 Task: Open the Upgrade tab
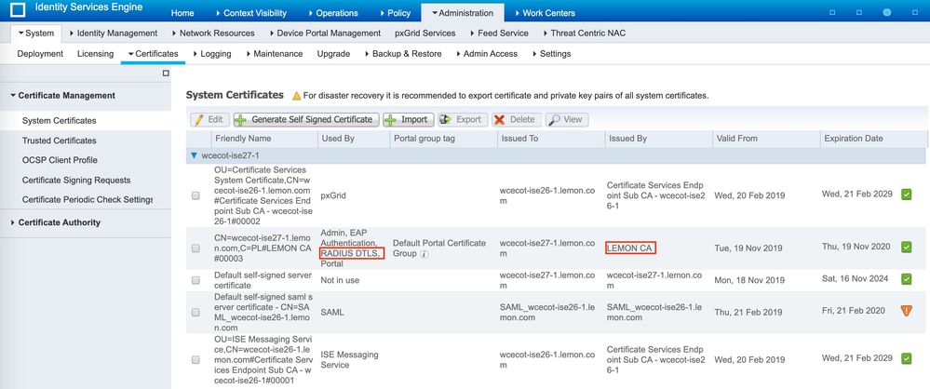[333, 54]
